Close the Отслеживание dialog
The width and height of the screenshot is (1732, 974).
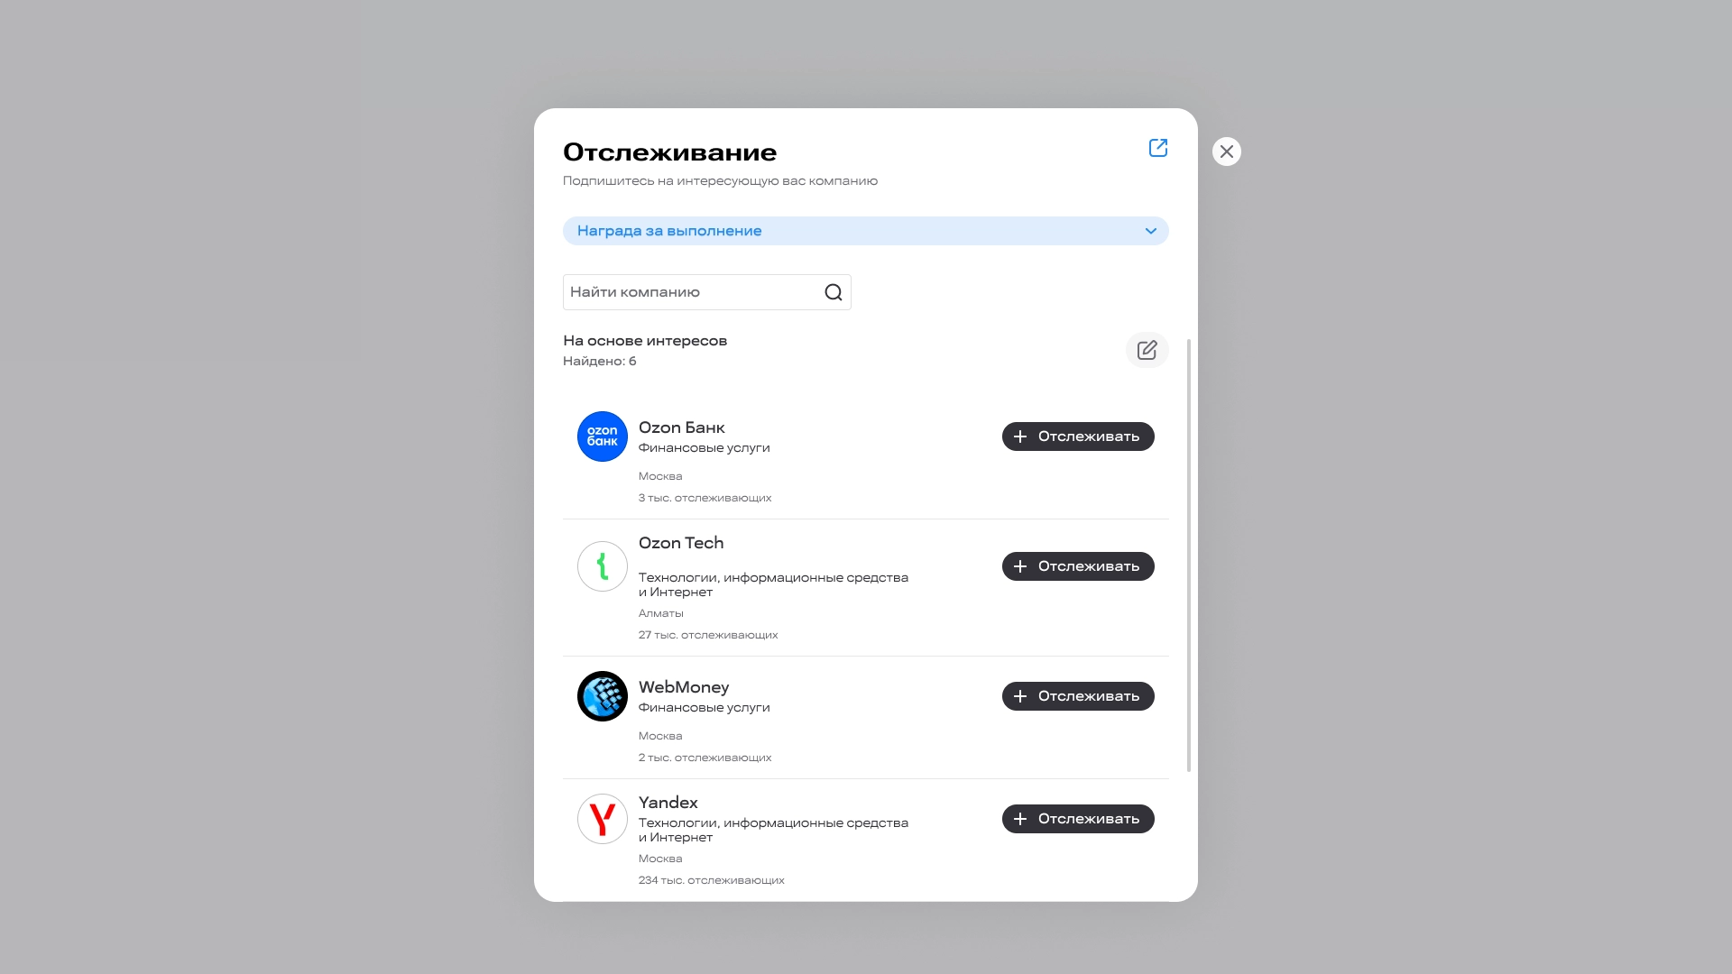(x=1227, y=152)
